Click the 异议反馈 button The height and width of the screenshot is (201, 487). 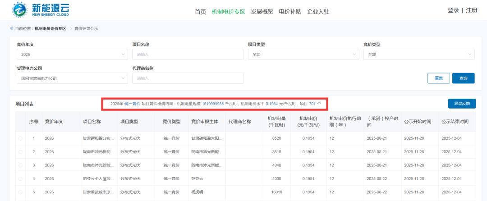click(462, 104)
